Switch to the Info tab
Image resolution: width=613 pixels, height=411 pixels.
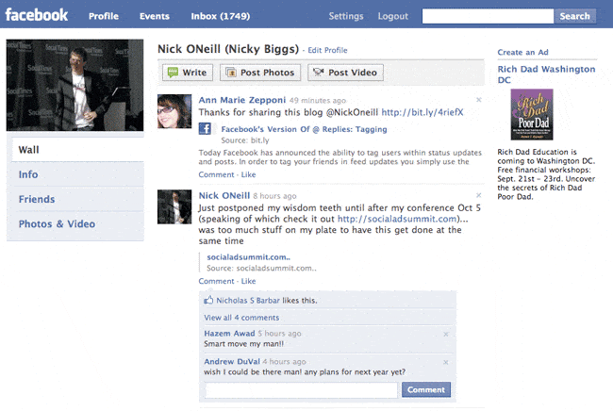(x=77, y=174)
